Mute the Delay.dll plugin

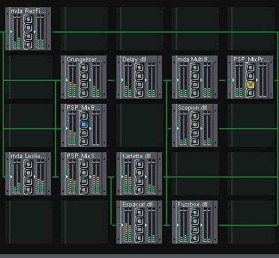[139, 85]
